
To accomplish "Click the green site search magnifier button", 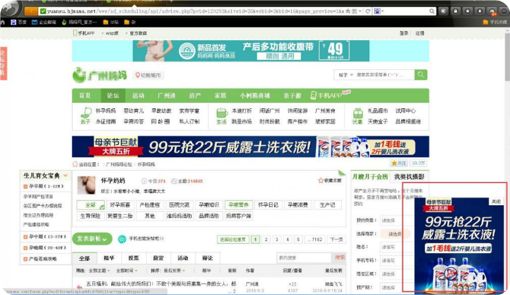I will click(421, 75).
